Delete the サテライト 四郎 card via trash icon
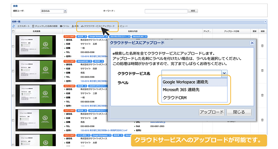Viewport: 278px width, 149px height. pos(262,70)
